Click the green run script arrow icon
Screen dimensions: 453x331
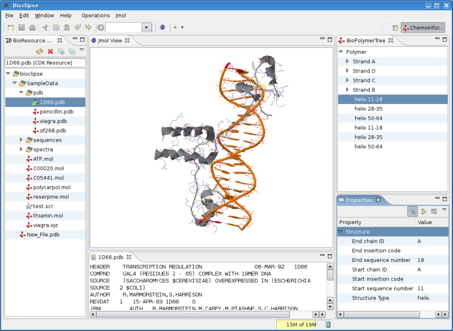(176, 27)
